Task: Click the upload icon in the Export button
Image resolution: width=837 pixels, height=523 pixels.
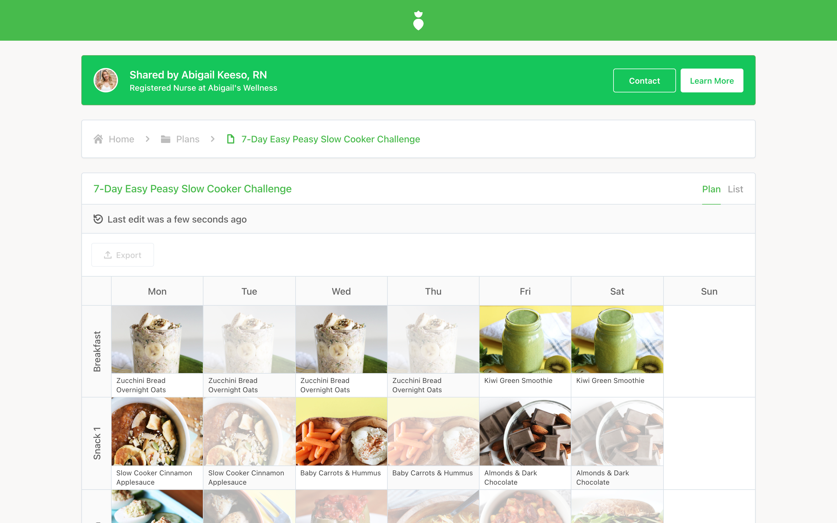Action: point(108,255)
